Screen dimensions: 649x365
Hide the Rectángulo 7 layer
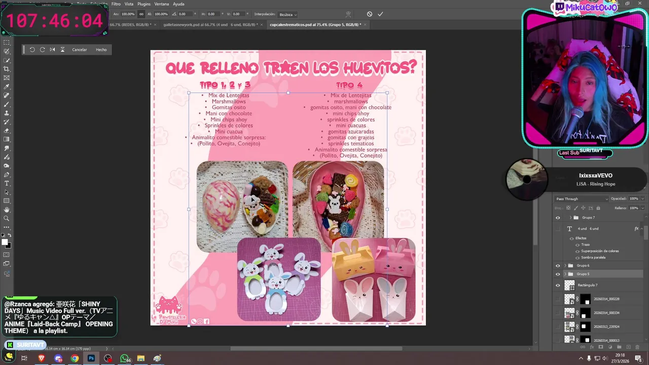pyautogui.click(x=558, y=285)
